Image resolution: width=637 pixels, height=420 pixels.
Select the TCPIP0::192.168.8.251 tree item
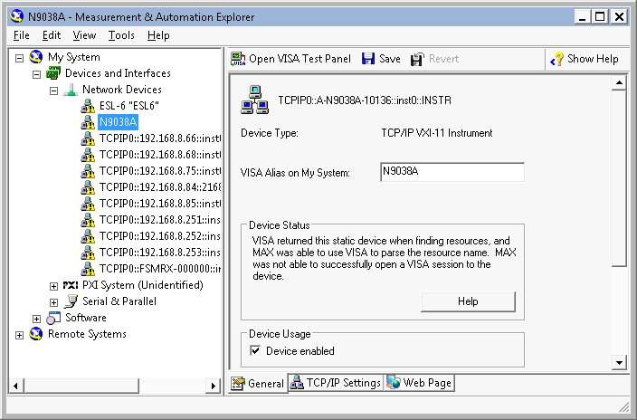pyautogui.click(x=159, y=220)
